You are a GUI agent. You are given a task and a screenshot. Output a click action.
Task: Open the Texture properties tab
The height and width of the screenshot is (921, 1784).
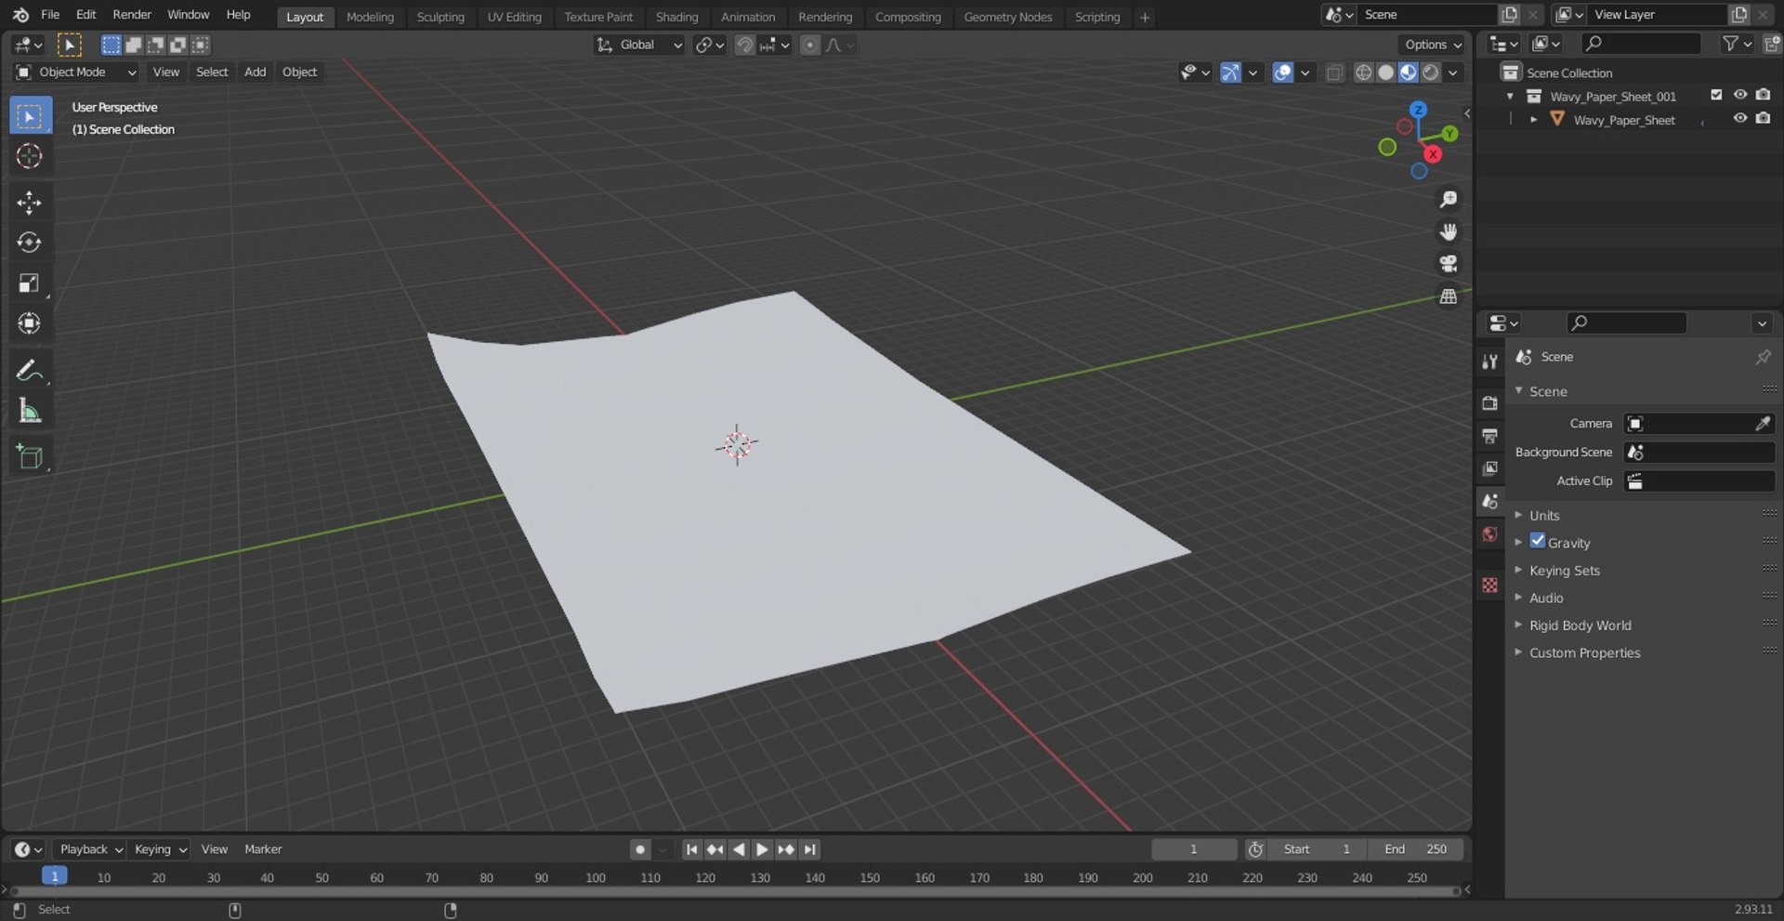pos(1490,585)
